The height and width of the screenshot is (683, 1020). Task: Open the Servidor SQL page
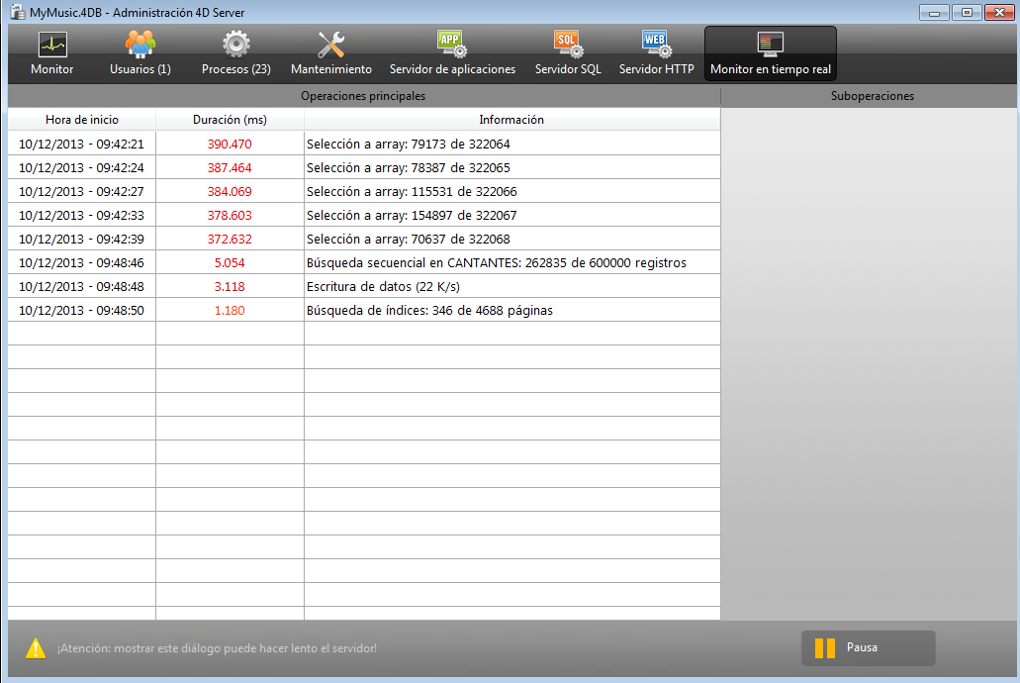[x=568, y=53]
